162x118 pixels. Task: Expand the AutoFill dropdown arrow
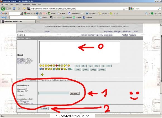click(x=108, y=13)
